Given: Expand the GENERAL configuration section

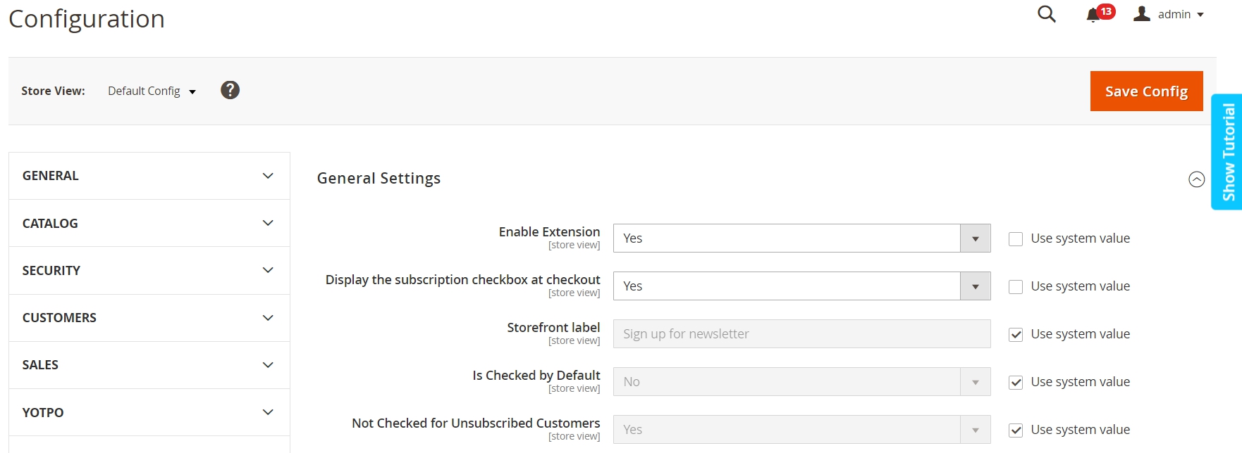Looking at the screenshot, I should tap(149, 176).
